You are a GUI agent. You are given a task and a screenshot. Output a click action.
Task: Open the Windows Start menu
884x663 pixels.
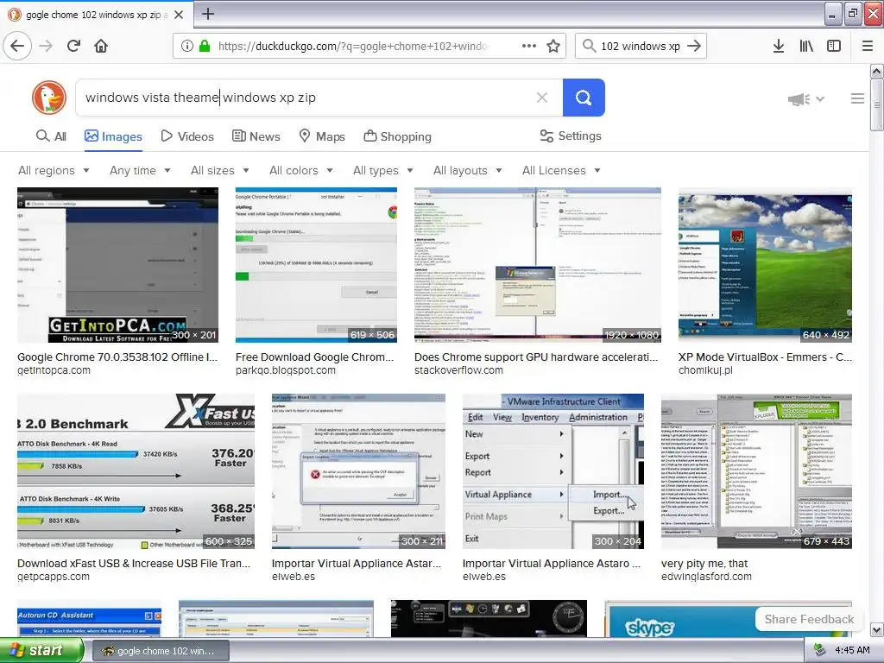pos(41,651)
